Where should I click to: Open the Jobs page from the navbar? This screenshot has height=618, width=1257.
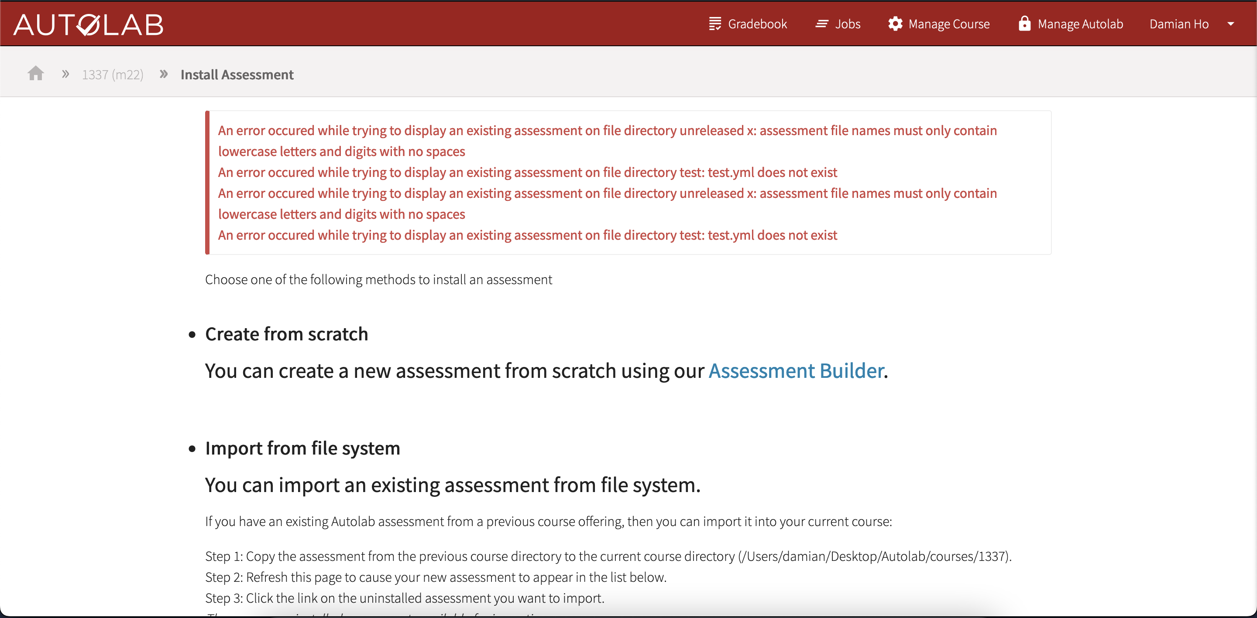pos(848,24)
